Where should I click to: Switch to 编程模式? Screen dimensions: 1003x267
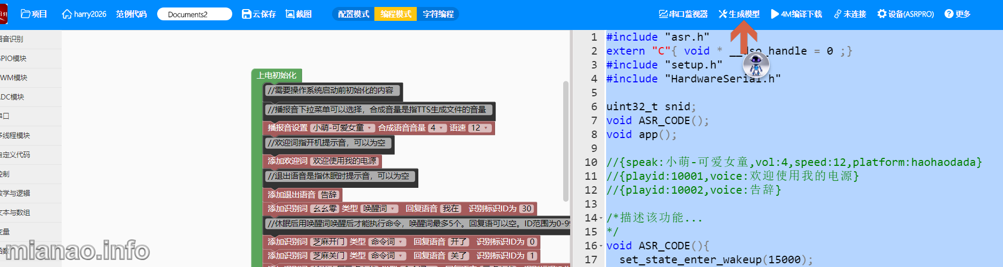click(x=396, y=14)
